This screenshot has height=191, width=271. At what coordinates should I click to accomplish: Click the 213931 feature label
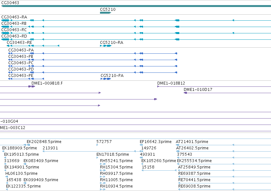(x=50, y=148)
